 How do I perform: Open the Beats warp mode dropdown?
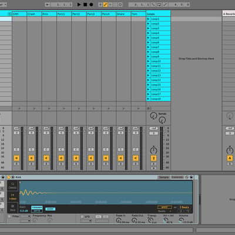pyautogui.click(x=164, y=211)
